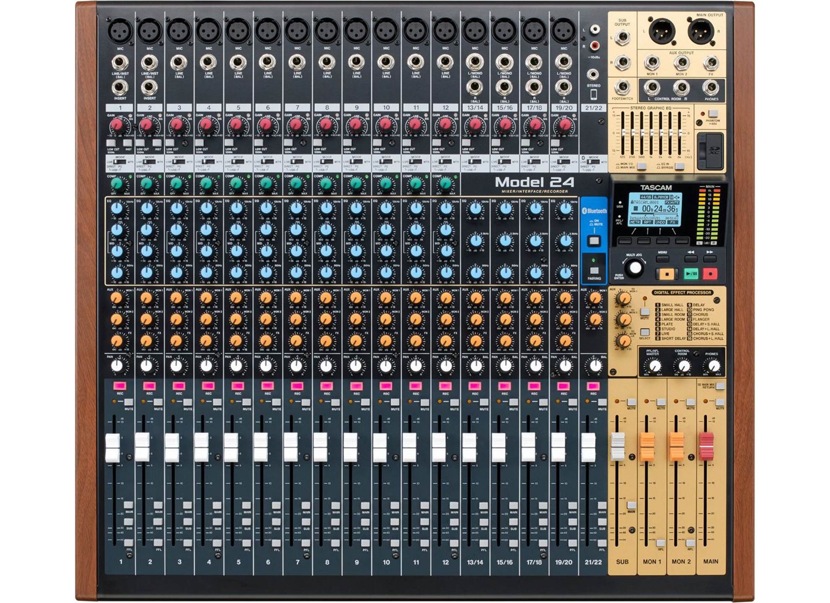
Task: Click the red record transport button
Action: [x=710, y=274]
